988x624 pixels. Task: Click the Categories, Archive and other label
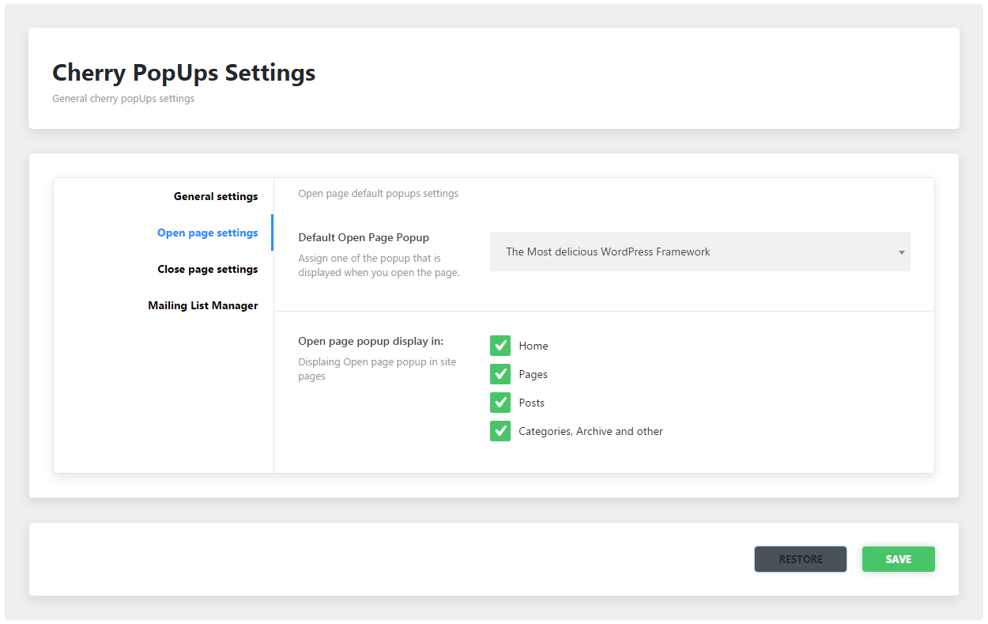click(590, 431)
